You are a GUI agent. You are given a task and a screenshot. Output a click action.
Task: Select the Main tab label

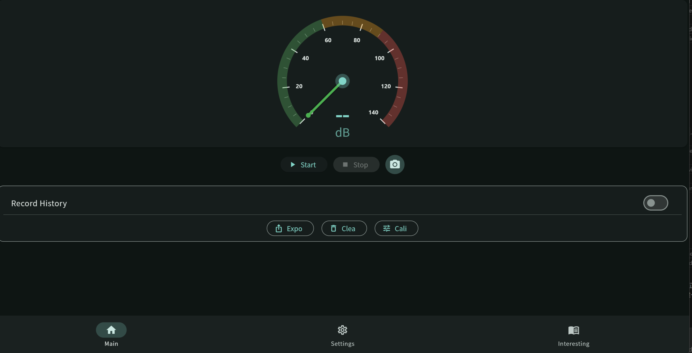111,344
